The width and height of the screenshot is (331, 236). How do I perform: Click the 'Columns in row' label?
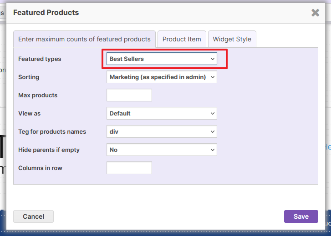coord(40,168)
